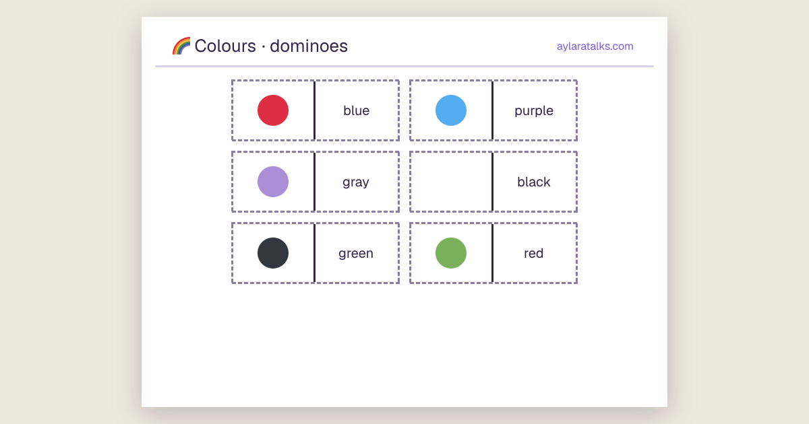Open the aylaratalks.com link

coord(595,46)
